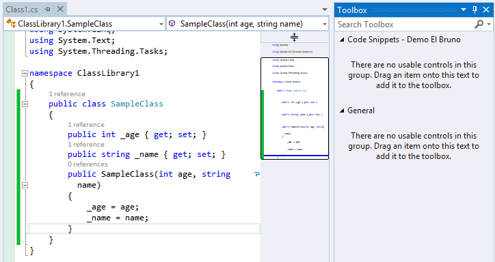Toggle auto hide pin on Toolbox
The image size is (495, 262).
474,10
